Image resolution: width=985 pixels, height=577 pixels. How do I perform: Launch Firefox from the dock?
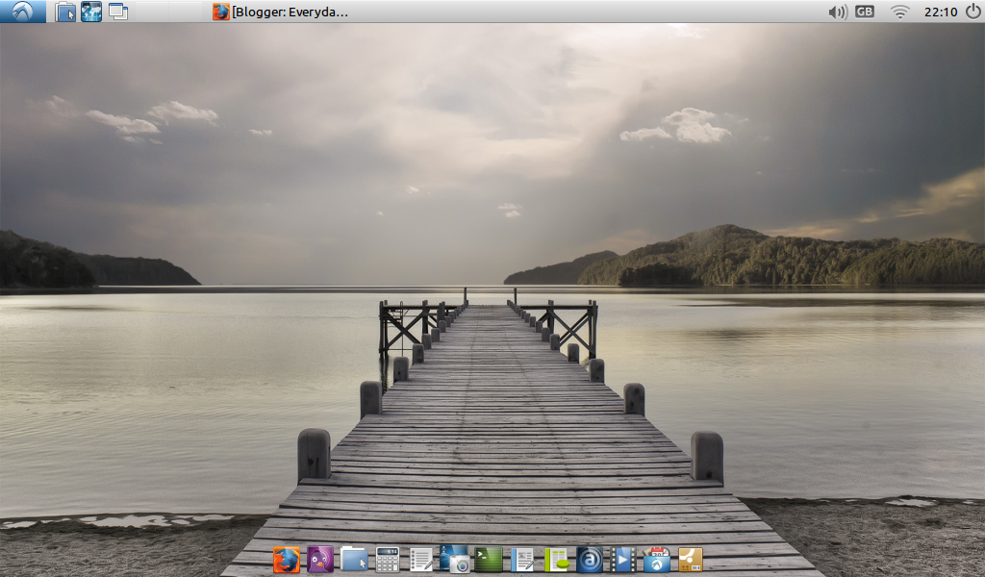pos(287,559)
